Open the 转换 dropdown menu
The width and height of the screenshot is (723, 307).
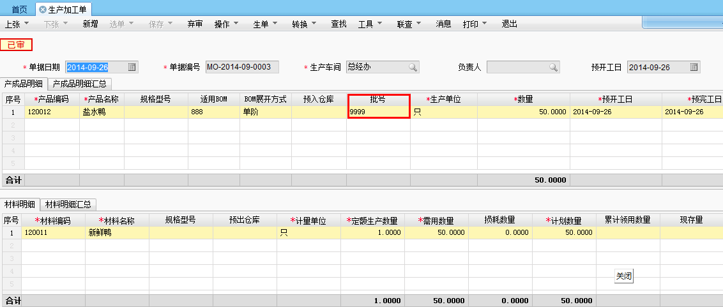tap(304, 24)
